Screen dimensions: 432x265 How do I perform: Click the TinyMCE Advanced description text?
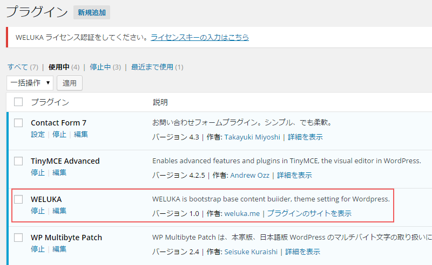[287, 161]
